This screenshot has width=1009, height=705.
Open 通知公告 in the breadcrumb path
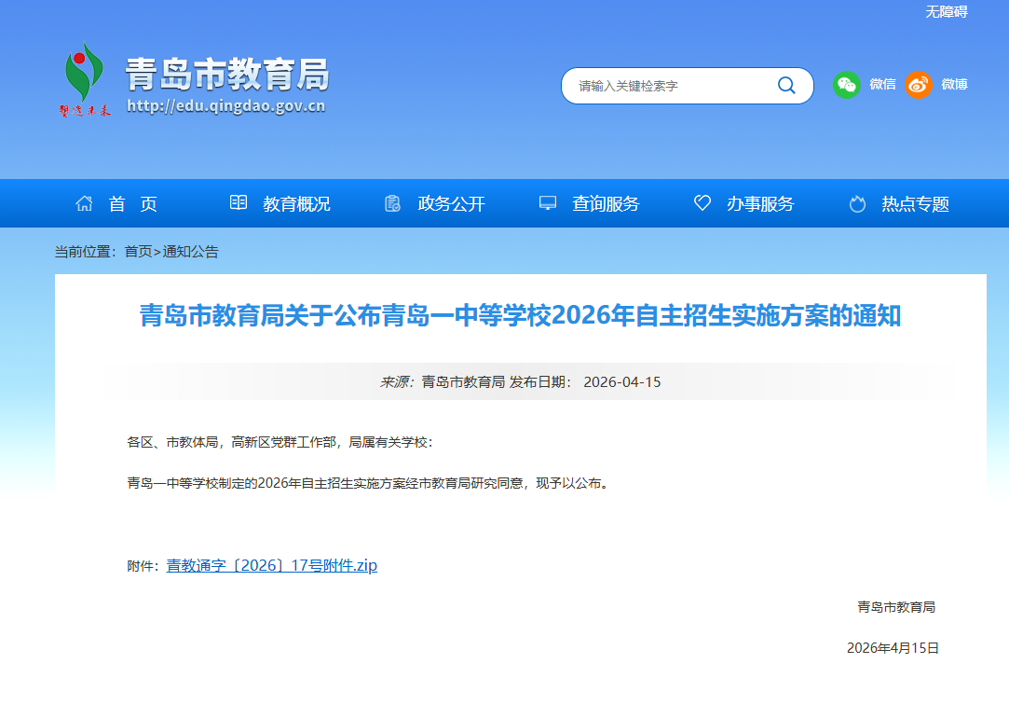tap(191, 252)
